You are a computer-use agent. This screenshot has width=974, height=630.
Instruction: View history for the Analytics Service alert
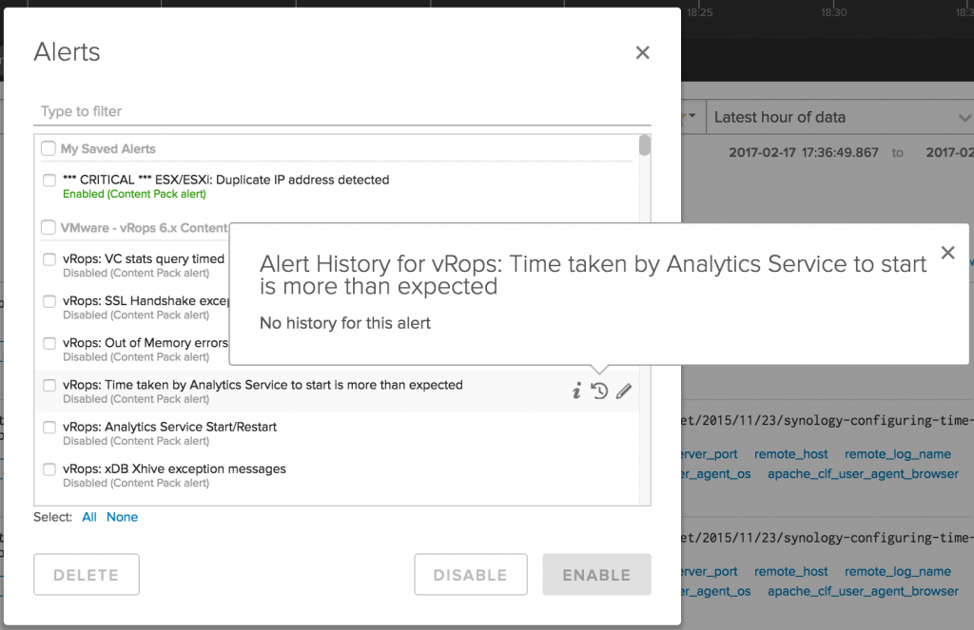click(x=599, y=391)
